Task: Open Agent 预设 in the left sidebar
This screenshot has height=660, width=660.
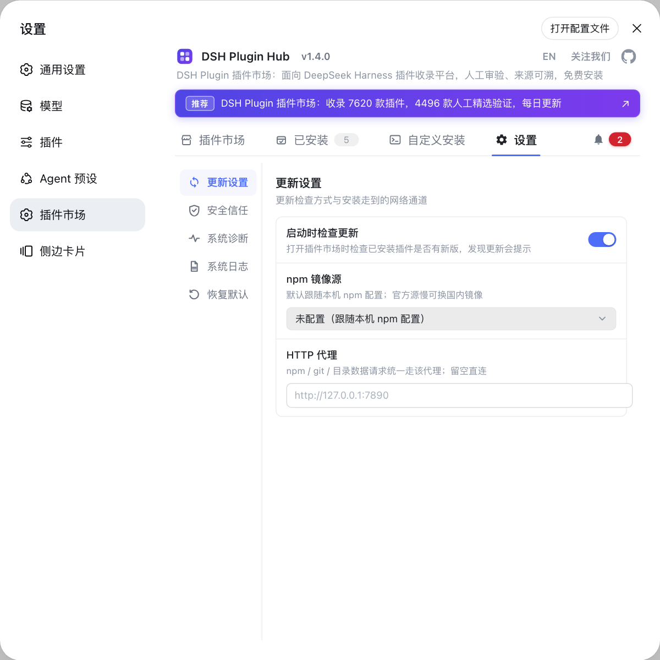Action: click(x=78, y=179)
